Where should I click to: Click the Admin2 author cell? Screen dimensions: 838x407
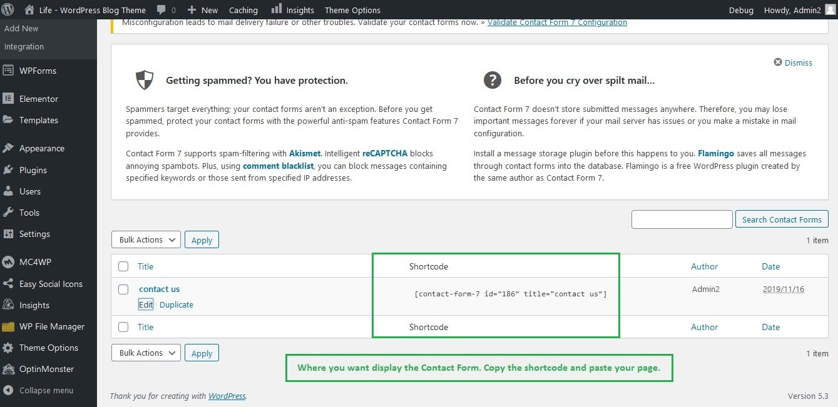tap(706, 289)
